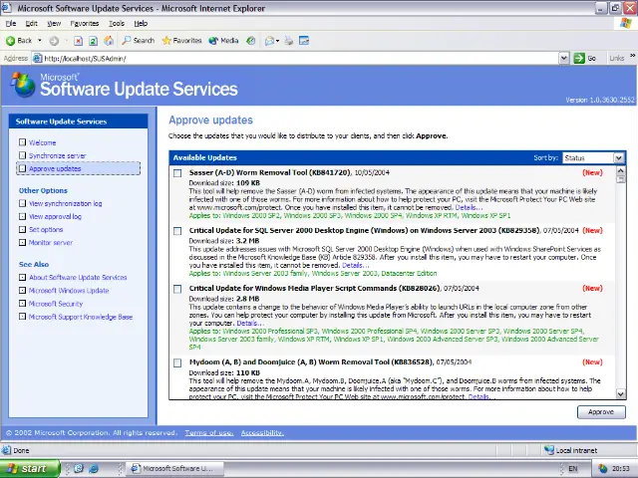
Task: Open the Favorites star toolbar button
Action: [181, 41]
